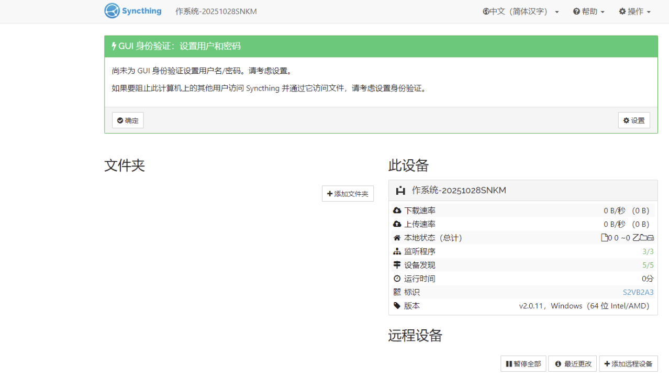Open the 操作 dropdown menu
The image size is (669, 377).
click(634, 10)
